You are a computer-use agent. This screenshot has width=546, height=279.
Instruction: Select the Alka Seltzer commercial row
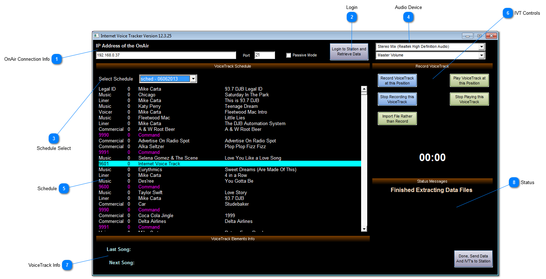pyautogui.click(x=230, y=146)
